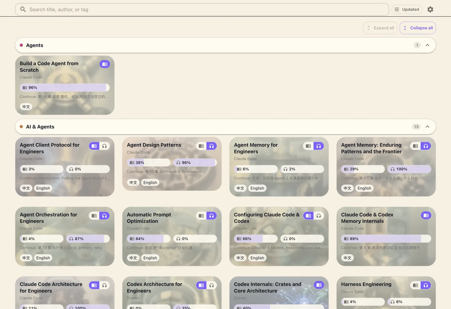The image size is (451, 309).
Task: Focus the search title, author, or tag field
Action: tap(202, 9)
